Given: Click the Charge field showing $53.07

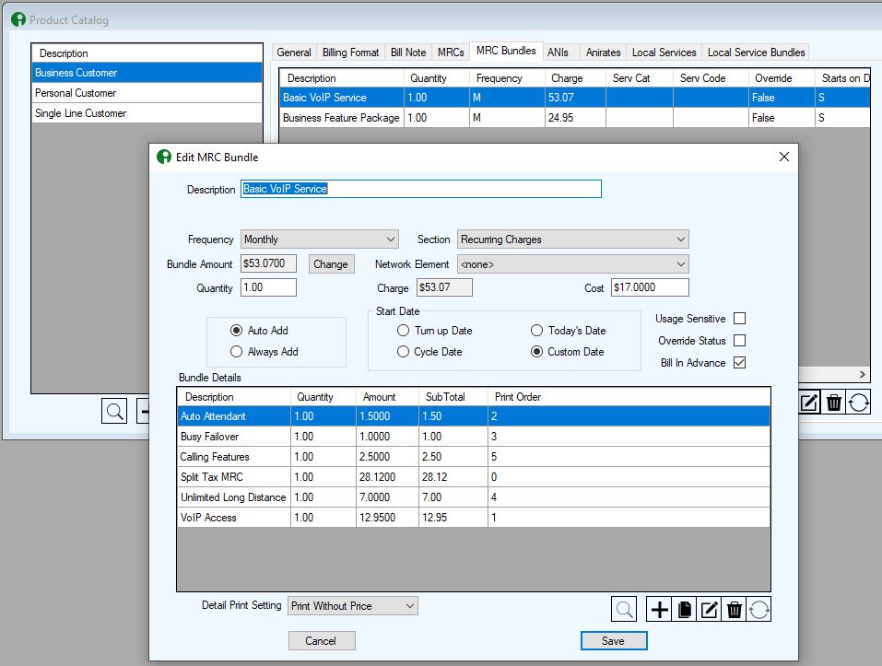Looking at the screenshot, I should [444, 287].
